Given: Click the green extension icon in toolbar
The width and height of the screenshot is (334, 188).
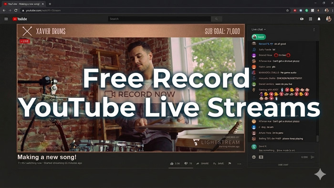Looking at the screenshot, I should click(306, 10).
